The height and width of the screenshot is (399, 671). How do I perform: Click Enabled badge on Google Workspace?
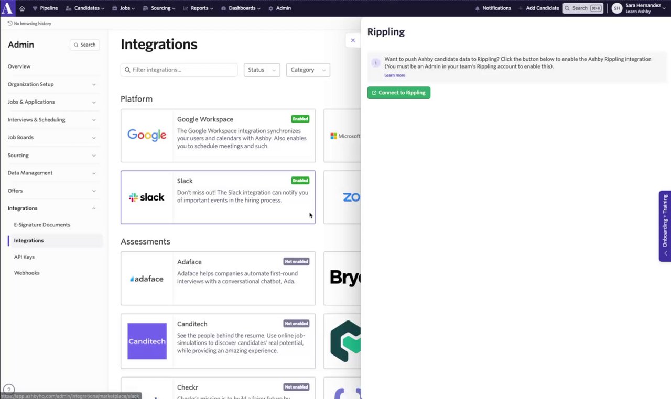pos(300,119)
